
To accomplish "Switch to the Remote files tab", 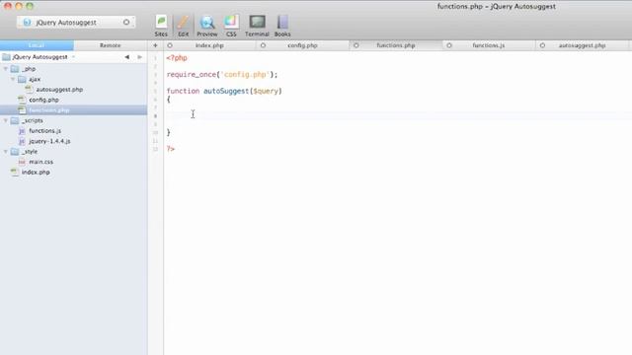I will click(x=110, y=45).
